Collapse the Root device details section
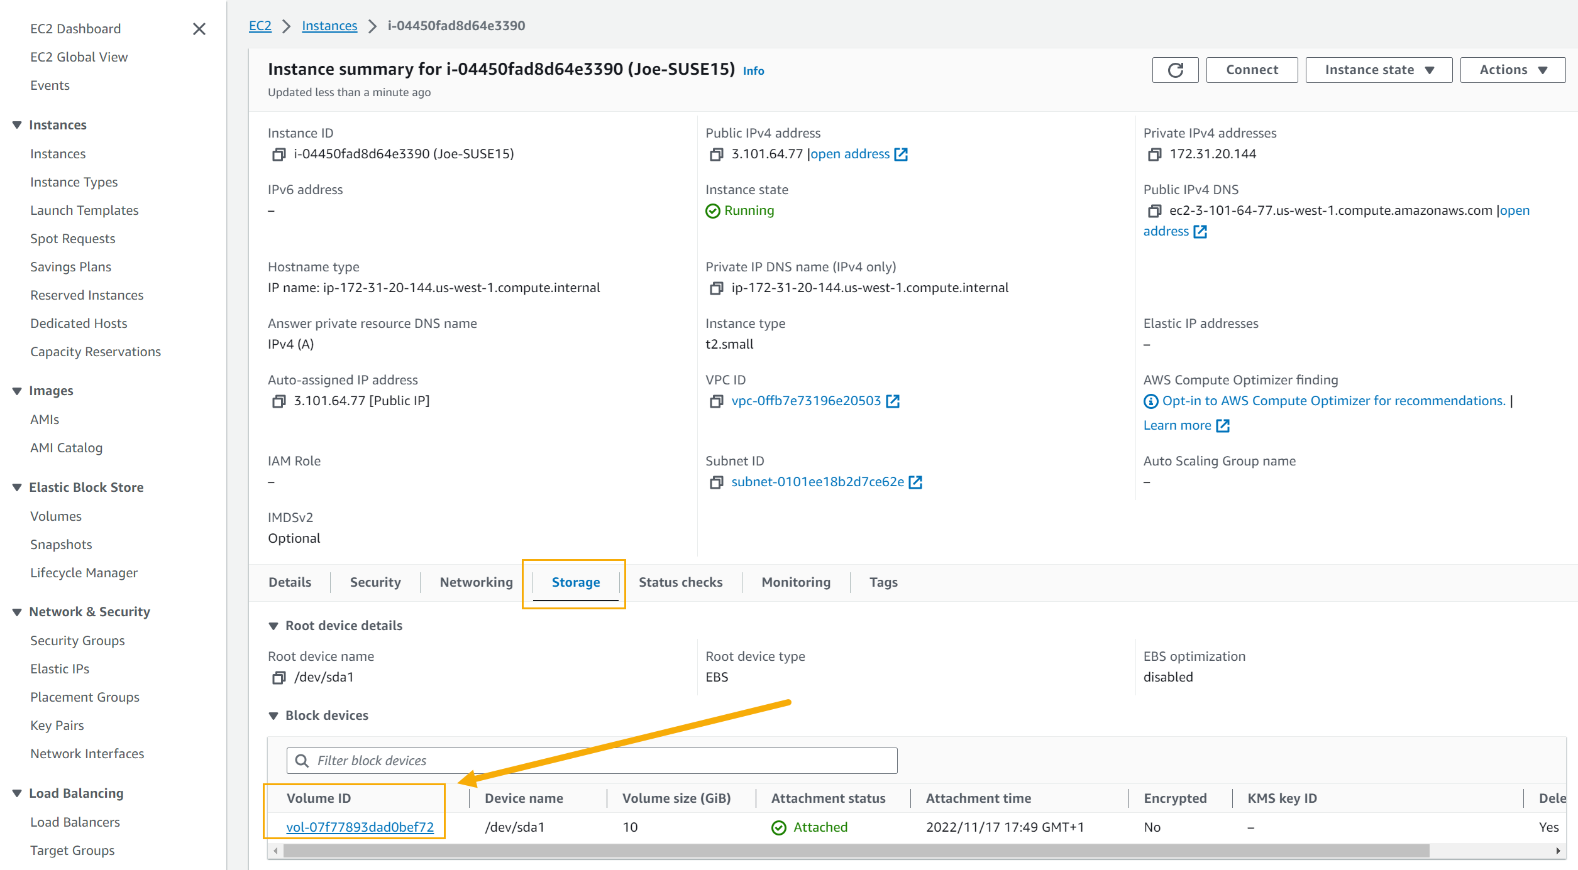Image resolution: width=1578 pixels, height=870 pixels. [x=273, y=625]
